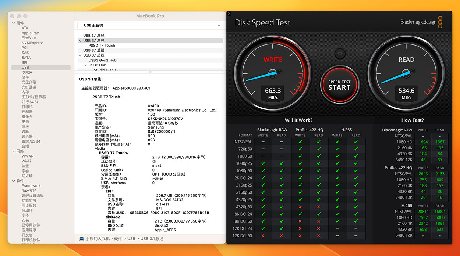Image resolution: width=460 pixels, height=256 pixels.
Task: Click the EFI volume UUID value
Action: [x=170, y=213]
